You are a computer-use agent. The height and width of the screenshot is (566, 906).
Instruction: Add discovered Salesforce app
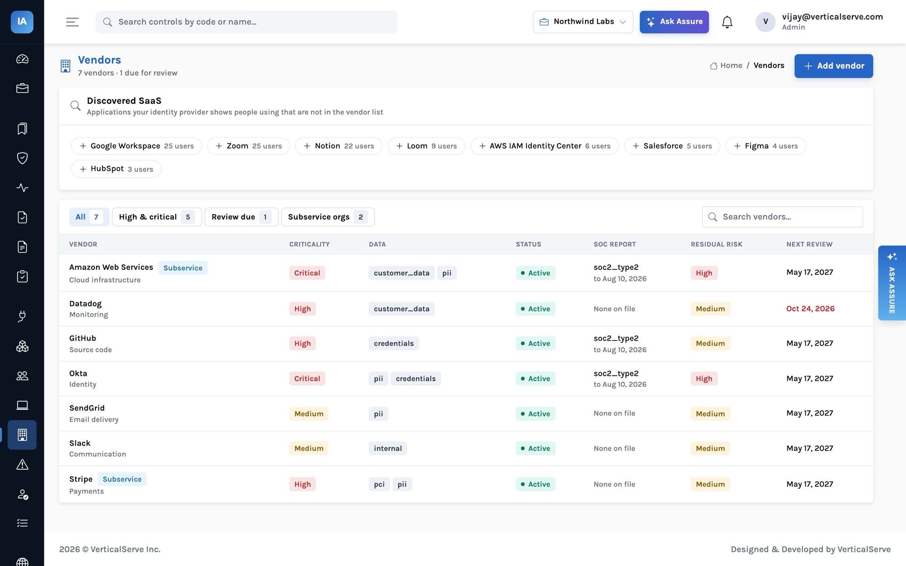(x=672, y=146)
